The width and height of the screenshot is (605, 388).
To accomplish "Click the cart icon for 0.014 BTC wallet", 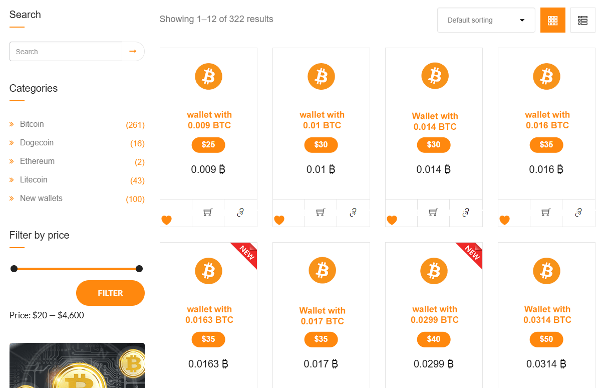I will tap(433, 213).
